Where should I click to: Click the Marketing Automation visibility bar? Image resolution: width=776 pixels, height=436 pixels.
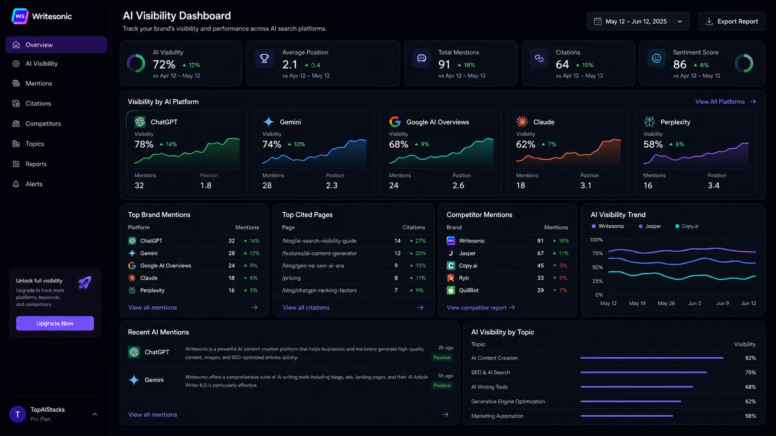click(627, 416)
